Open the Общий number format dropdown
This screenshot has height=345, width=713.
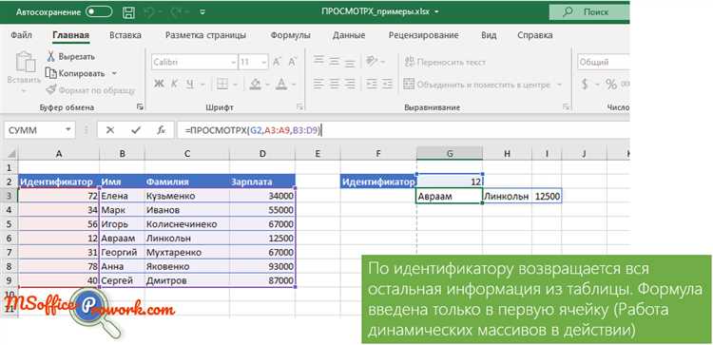[x=604, y=63]
